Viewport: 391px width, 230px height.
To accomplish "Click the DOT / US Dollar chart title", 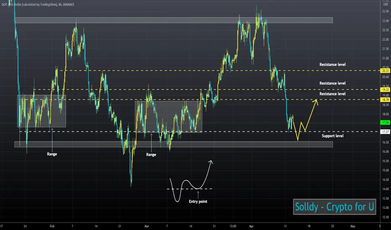I will (x=38, y=5).
